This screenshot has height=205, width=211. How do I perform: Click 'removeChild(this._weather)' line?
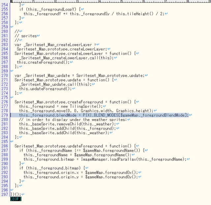click(67, 124)
